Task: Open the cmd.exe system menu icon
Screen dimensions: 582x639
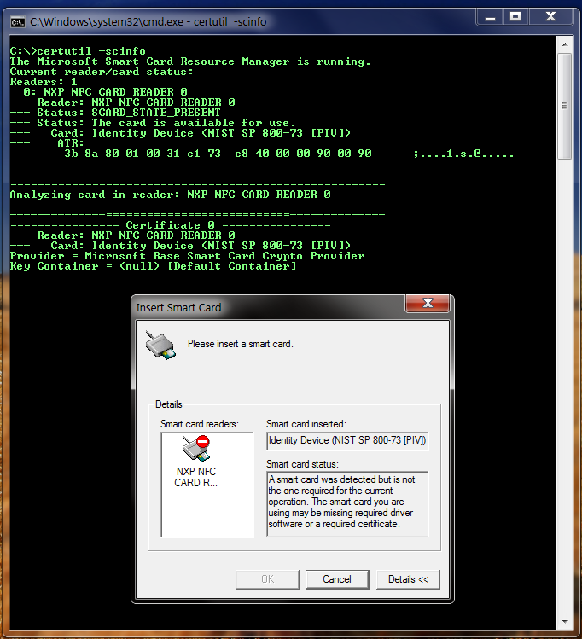Action: click(16, 17)
